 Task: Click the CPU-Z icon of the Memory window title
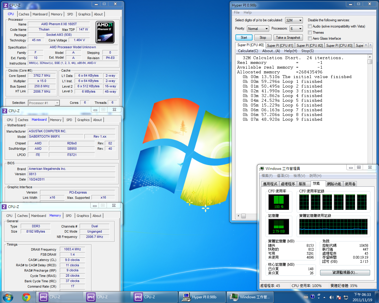tap(4, 207)
